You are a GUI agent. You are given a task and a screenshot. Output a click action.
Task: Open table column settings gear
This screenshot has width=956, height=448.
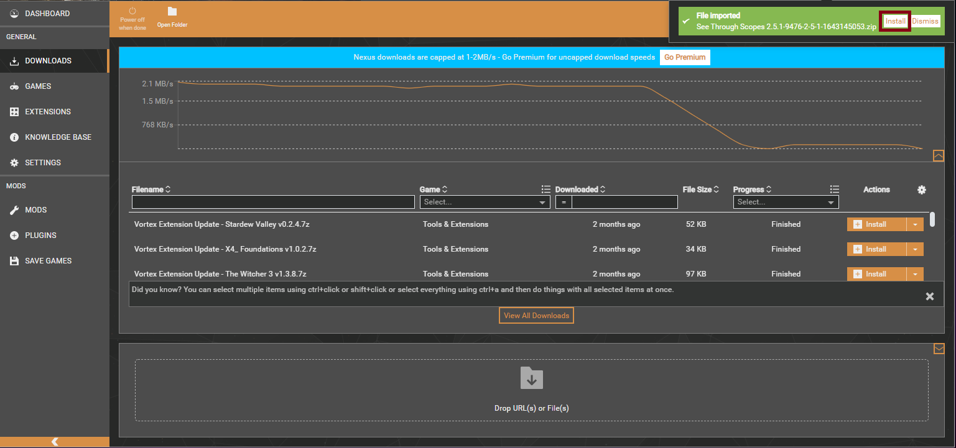[x=922, y=190]
